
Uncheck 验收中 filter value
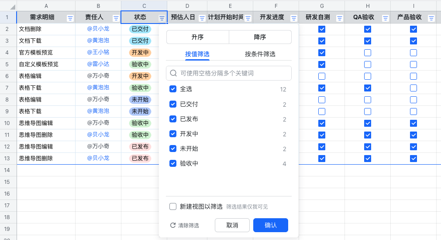pyautogui.click(x=173, y=163)
